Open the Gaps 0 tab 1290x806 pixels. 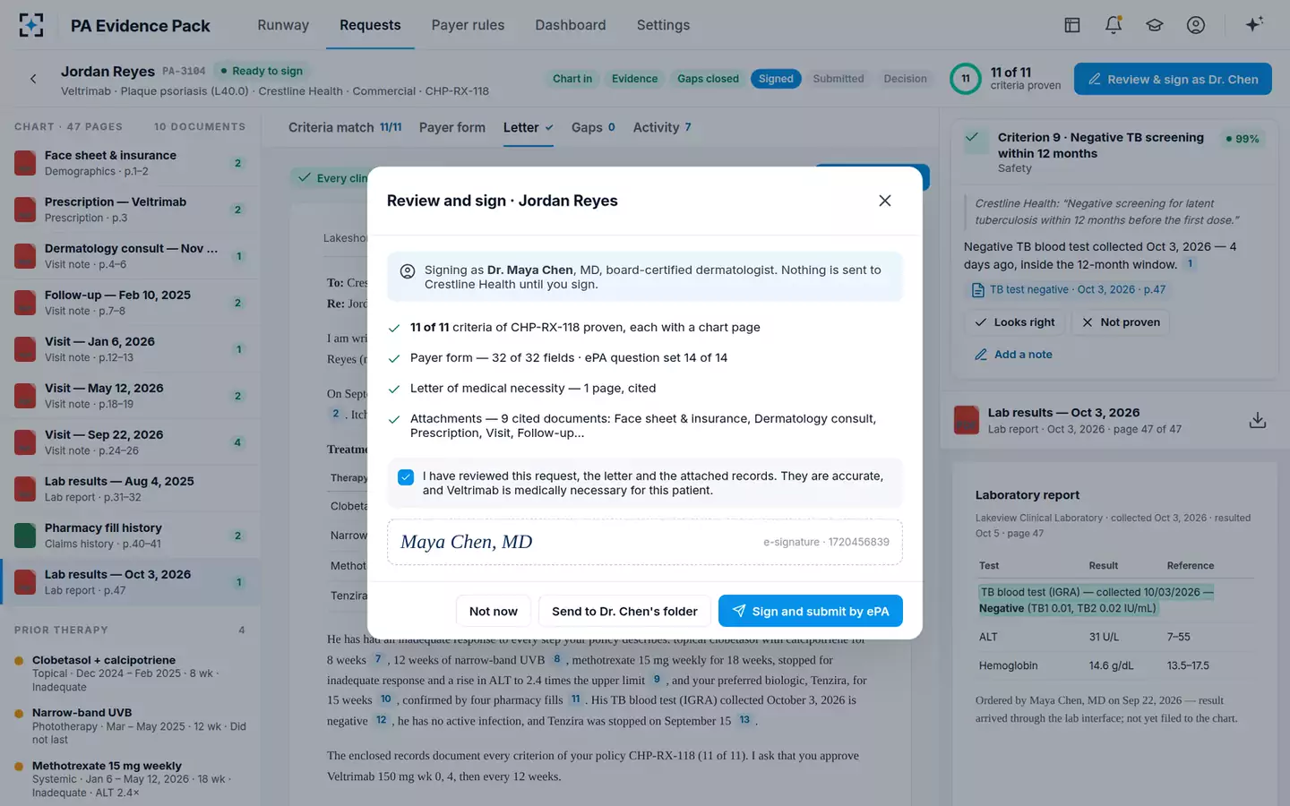coord(593,127)
